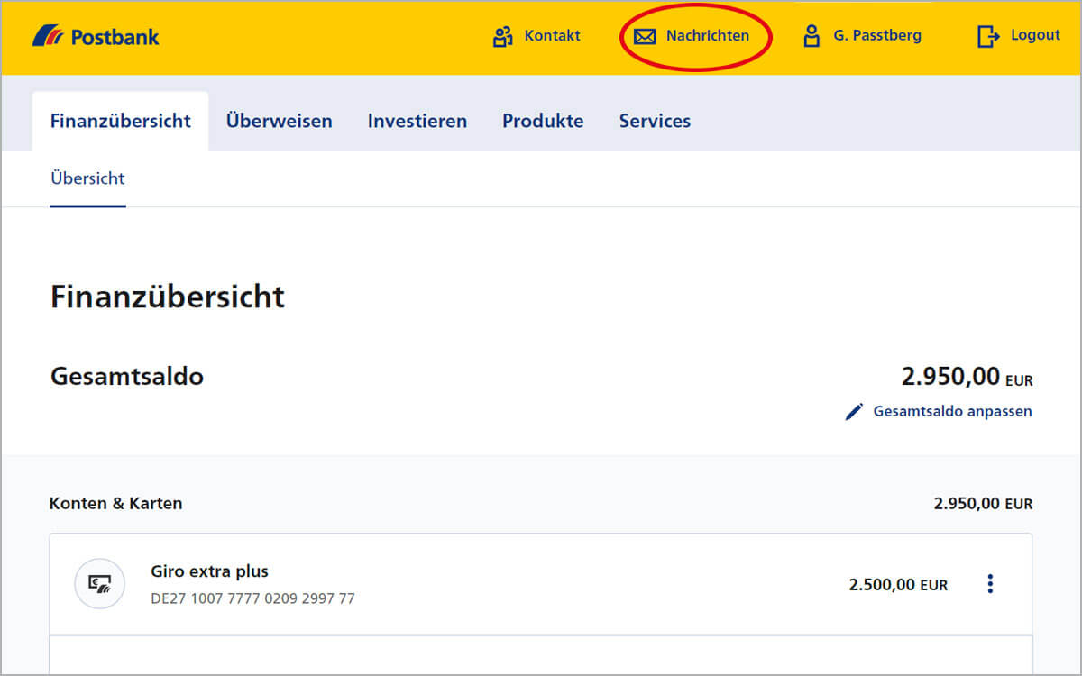Image resolution: width=1082 pixels, height=676 pixels.
Task: Go to the Produkte tab
Action: [543, 121]
